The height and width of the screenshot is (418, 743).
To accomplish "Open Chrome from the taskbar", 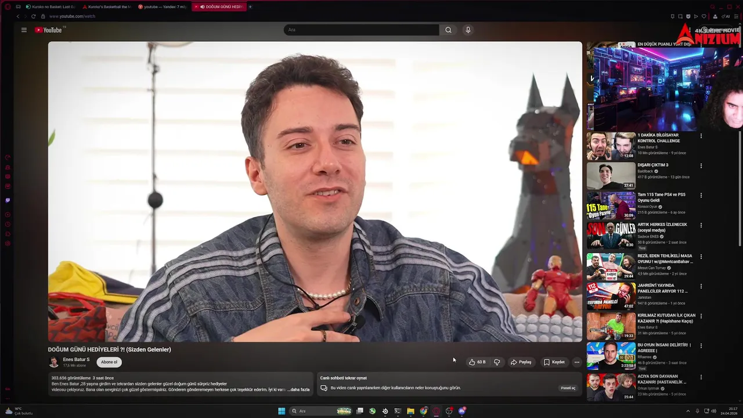I will [423, 411].
